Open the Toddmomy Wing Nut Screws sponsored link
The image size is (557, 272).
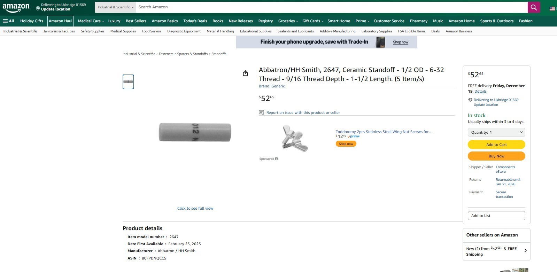coord(384,132)
